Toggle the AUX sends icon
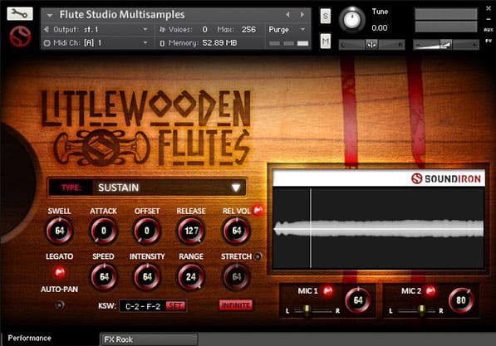Viewport: 496px width, 346px height. [489, 30]
